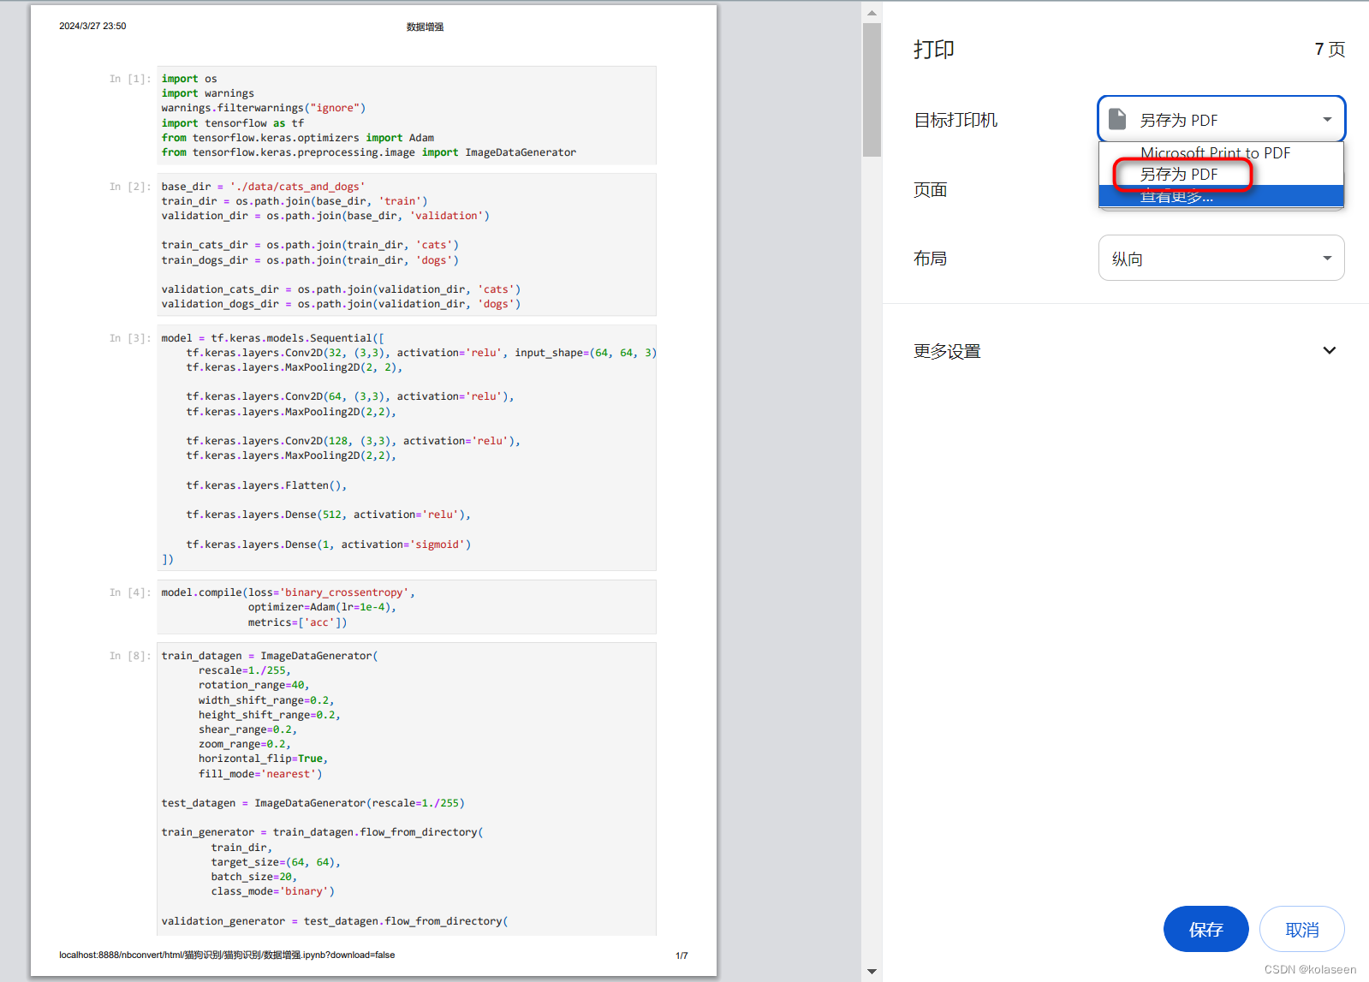Click the 取消 button
Screen dimensions: 1369x982
click(x=1301, y=929)
